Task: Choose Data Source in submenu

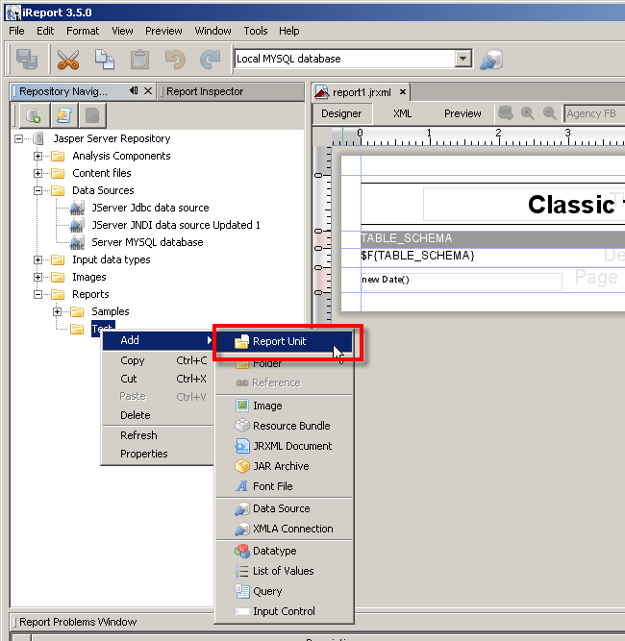Action: tap(284, 508)
